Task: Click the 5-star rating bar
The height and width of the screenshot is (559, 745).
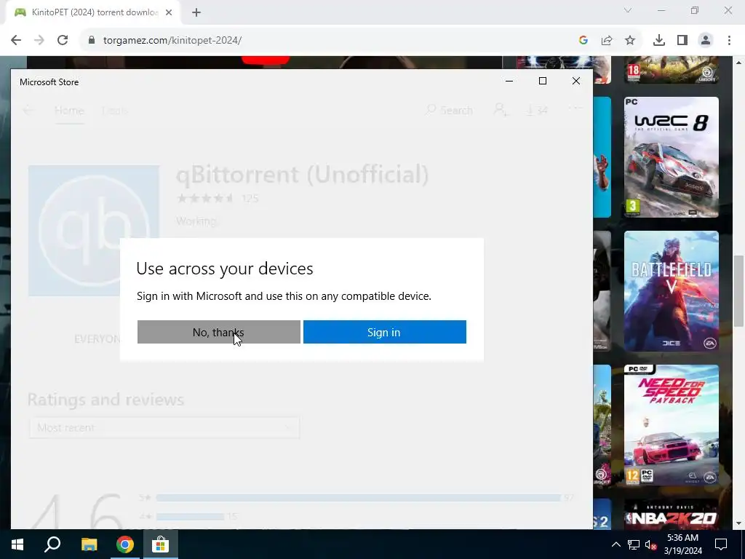Action: pos(358,498)
